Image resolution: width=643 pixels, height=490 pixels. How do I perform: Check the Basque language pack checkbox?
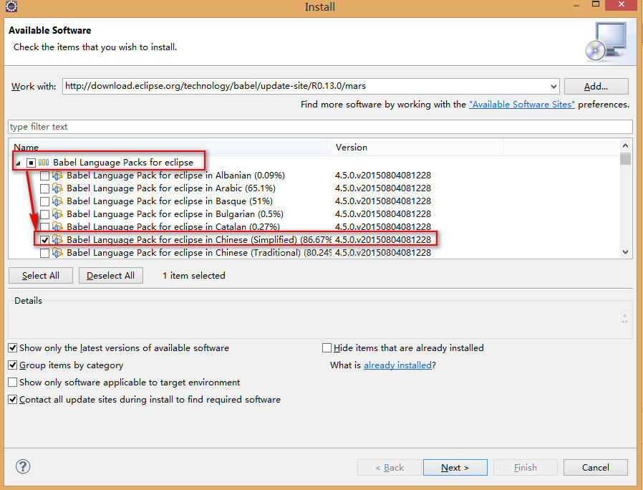[x=44, y=201]
